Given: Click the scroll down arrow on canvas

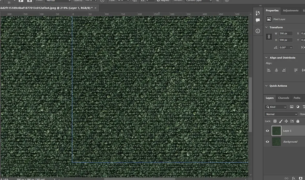Looking at the screenshot, I should point(250,175).
